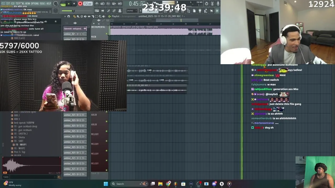
Task: Select the Playlist paint brush tool
Action: pos(78,16)
